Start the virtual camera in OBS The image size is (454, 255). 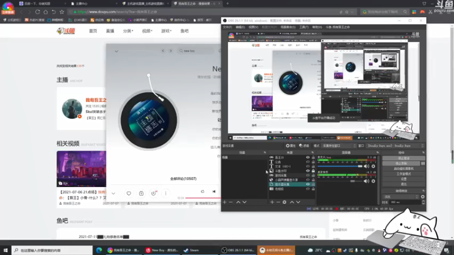(x=403, y=168)
